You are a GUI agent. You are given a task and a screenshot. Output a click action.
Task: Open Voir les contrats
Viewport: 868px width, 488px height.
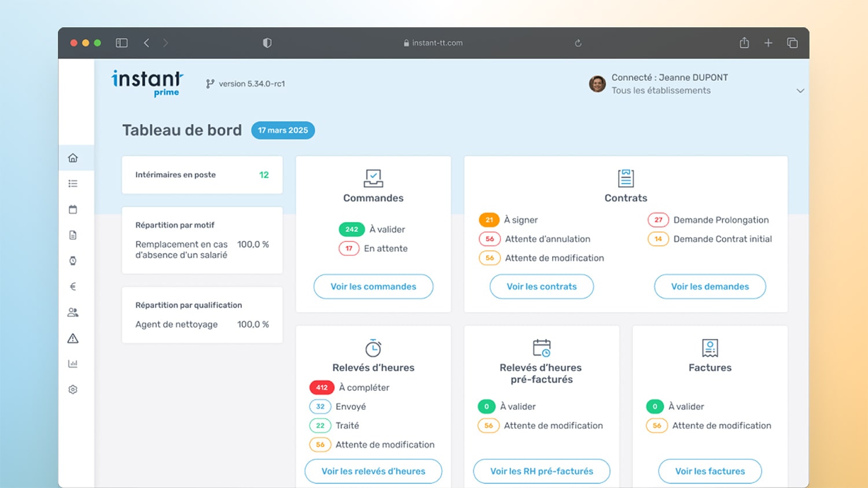(x=542, y=287)
